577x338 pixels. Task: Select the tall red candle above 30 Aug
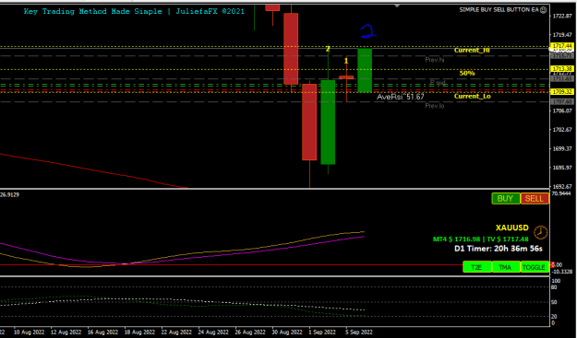(x=291, y=49)
